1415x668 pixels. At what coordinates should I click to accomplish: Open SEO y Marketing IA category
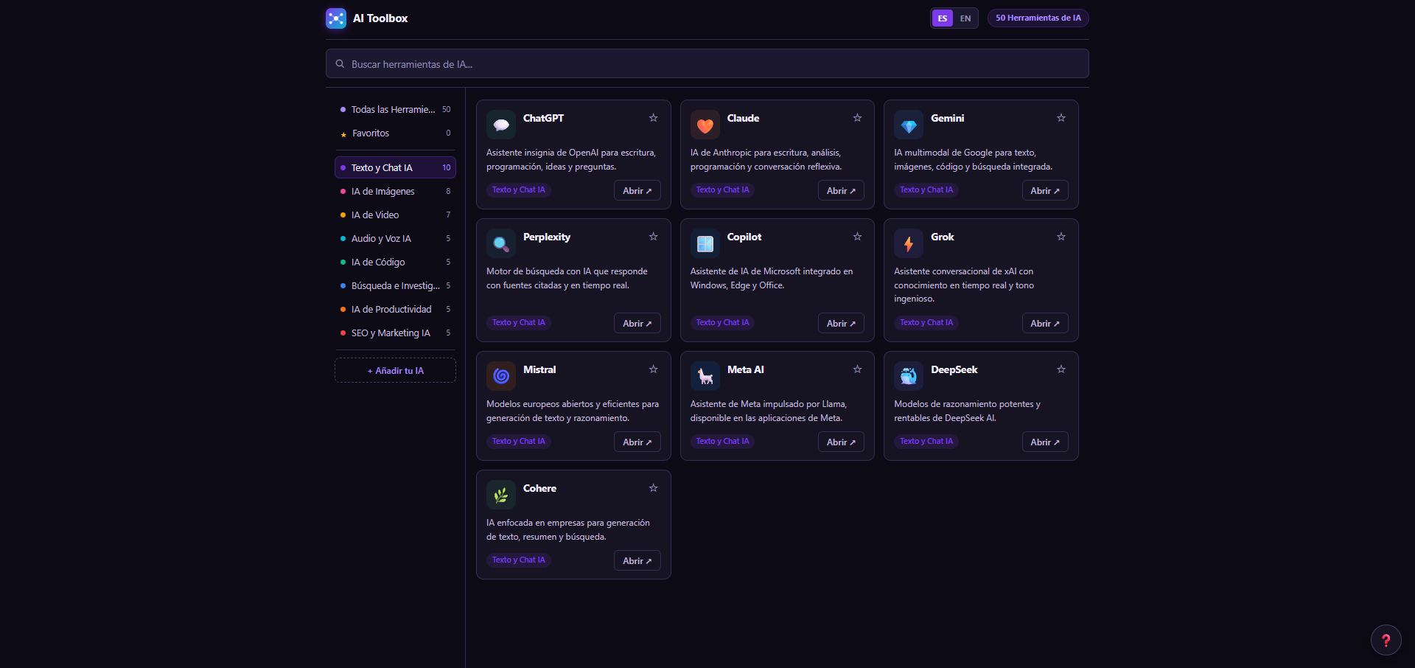pyautogui.click(x=395, y=333)
